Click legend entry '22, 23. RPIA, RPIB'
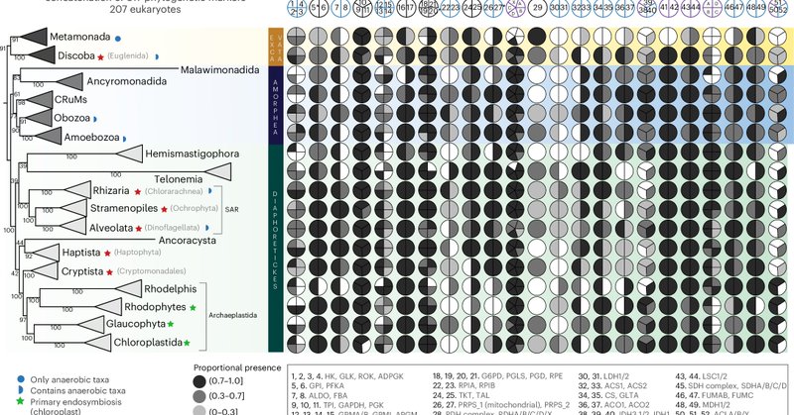Image resolution: width=794 pixels, height=415 pixels. coord(463,385)
